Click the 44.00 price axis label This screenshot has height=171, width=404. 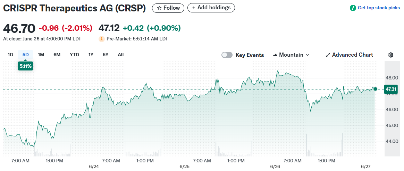(392, 142)
